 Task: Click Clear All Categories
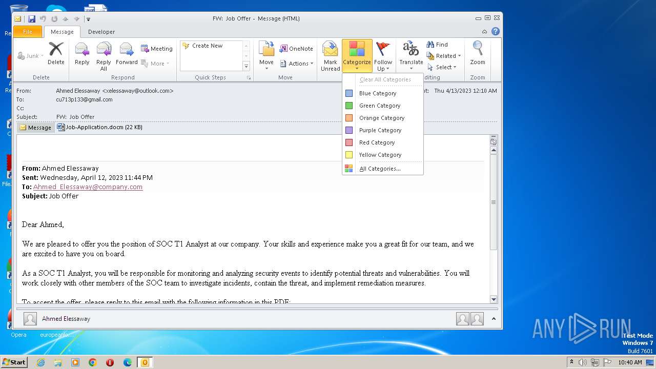coord(383,79)
